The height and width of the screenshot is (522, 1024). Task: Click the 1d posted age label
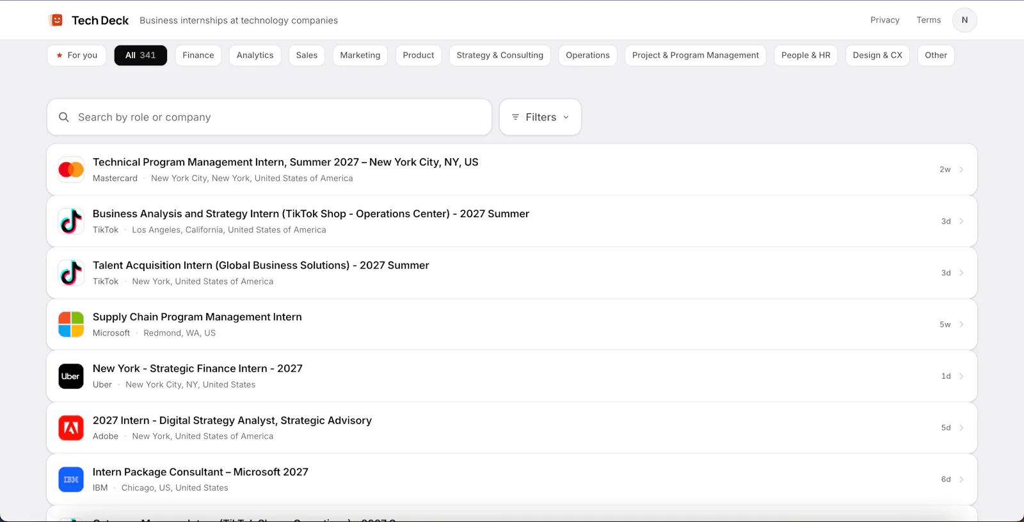pos(946,376)
